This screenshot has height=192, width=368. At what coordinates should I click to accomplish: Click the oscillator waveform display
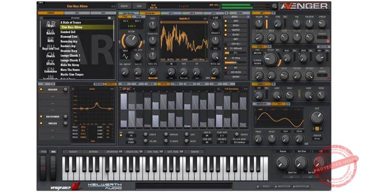tap(184, 40)
